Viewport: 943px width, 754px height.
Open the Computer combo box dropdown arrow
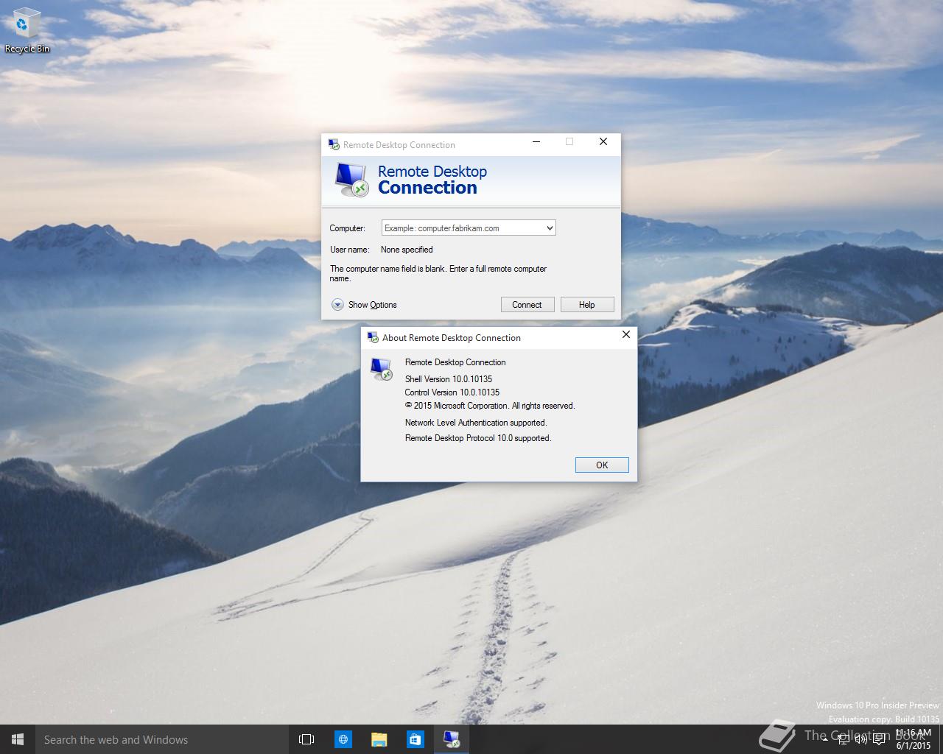(550, 228)
